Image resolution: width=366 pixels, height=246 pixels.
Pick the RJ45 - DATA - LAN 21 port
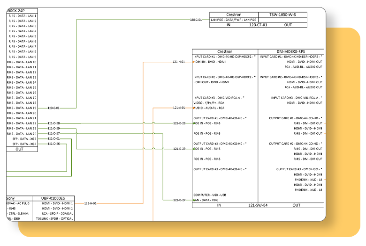(x=22, y=118)
